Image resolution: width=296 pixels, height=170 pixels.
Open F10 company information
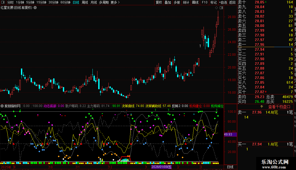coord(205,2)
